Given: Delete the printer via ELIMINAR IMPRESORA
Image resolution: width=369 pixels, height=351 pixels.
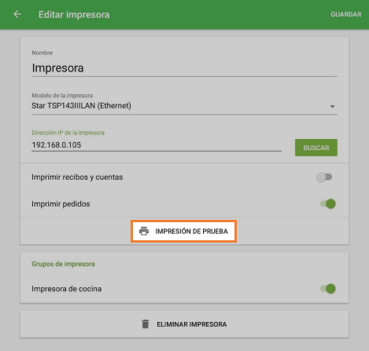Looking at the screenshot, I should (x=184, y=324).
